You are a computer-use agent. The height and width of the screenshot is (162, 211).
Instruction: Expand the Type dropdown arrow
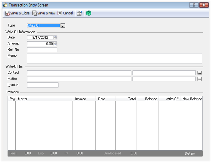(63, 25)
